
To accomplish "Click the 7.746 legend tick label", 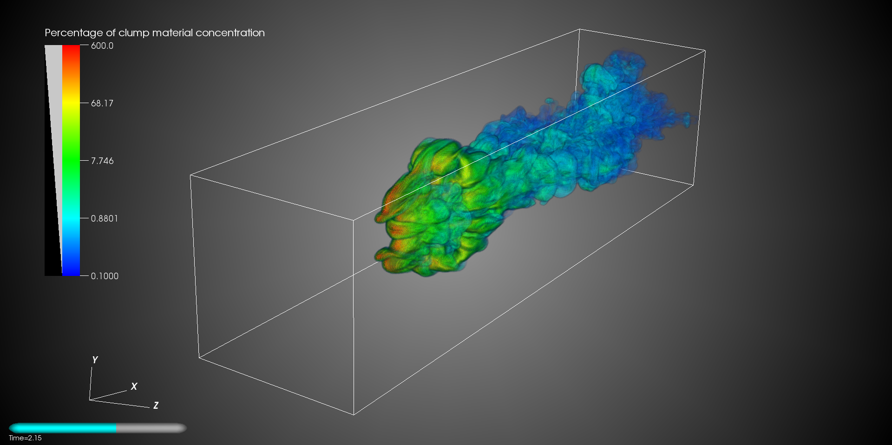I will pos(102,161).
